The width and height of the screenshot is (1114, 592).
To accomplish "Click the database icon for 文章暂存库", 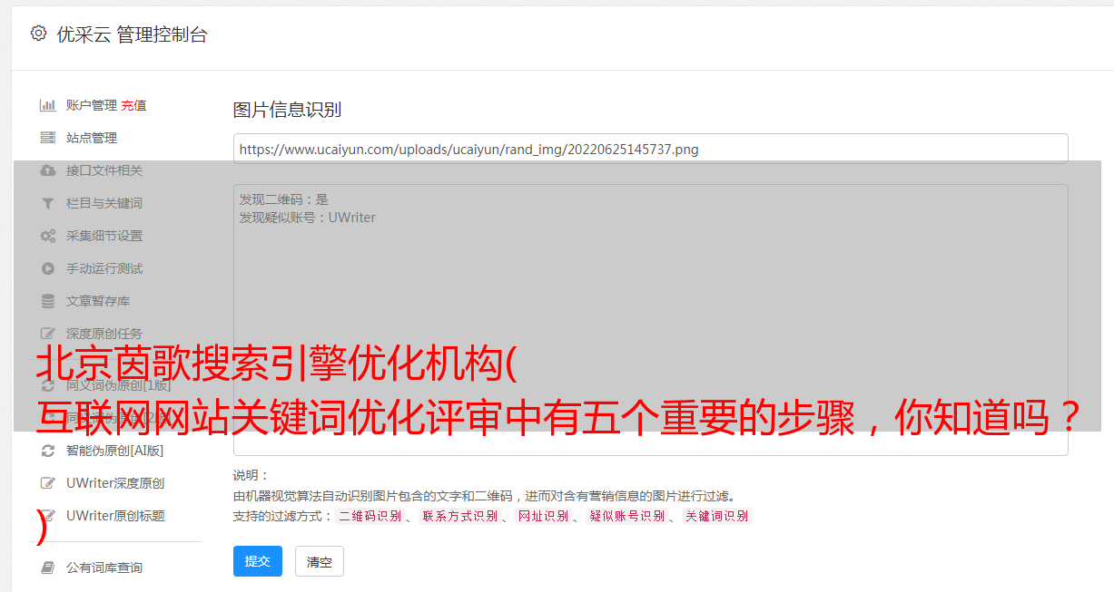I will click(48, 301).
